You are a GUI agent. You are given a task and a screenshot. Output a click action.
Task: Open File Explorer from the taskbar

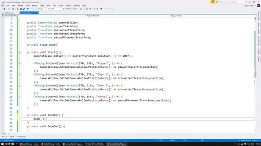[13, 144]
